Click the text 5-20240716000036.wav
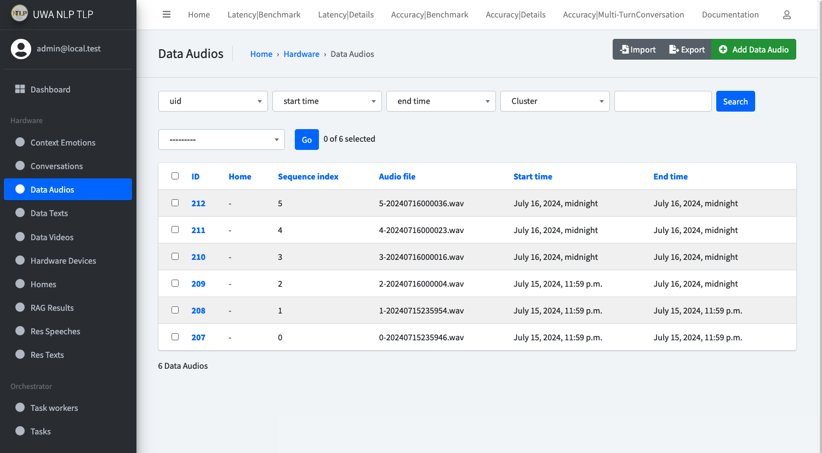822x453 pixels. tap(421, 204)
